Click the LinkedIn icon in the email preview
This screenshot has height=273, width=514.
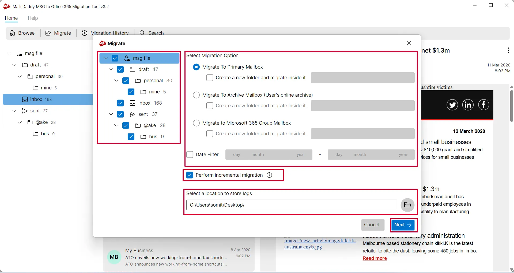tap(468, 105)
